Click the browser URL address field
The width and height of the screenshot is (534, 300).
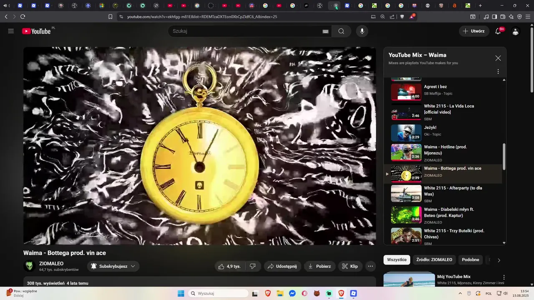point(242,17)
